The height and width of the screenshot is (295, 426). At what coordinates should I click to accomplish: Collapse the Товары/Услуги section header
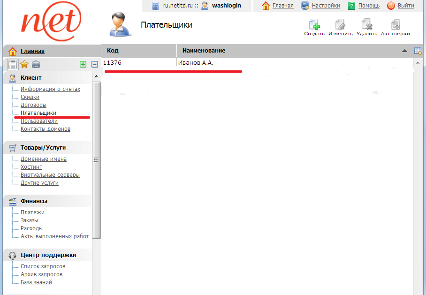pyautogui.click(x=43, y=148)
